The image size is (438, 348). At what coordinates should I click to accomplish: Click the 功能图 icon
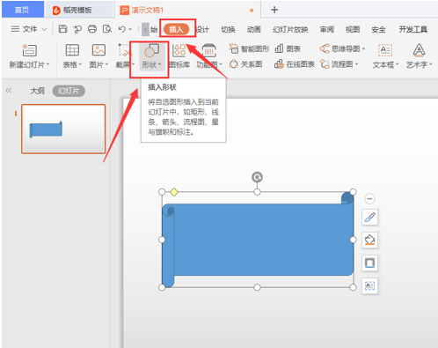tap(209, 50)
